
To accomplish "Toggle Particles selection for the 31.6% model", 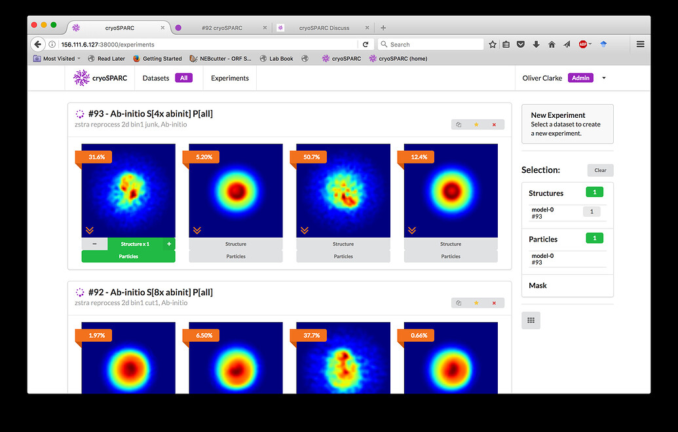I will (128, 257).
